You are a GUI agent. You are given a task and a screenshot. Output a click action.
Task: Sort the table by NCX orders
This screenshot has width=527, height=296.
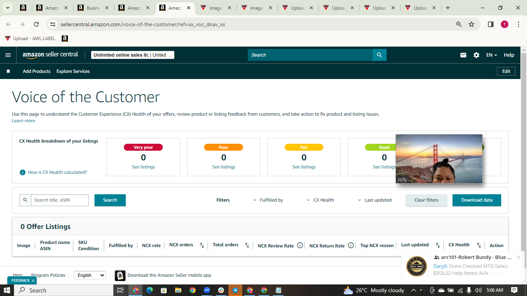[202, 245]
